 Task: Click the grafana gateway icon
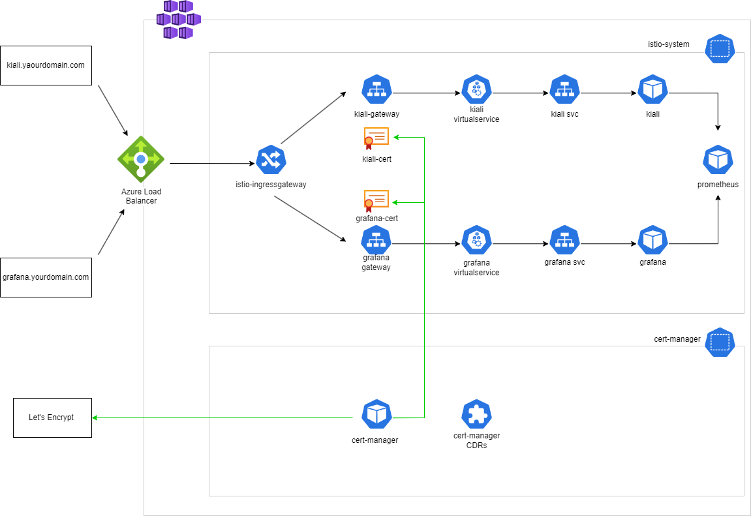(376, 240)
